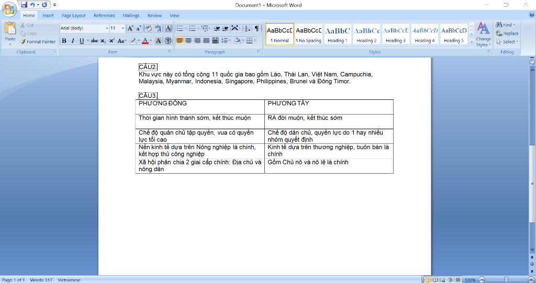The height and width of the screenshot is (283, 536).
Task: Open the font size 11 dropdown
Action: point(122,28)
